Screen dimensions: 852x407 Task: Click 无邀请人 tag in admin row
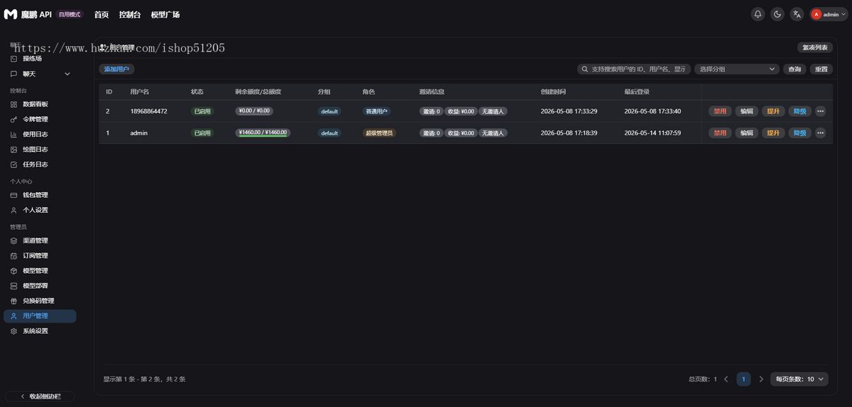493,133
